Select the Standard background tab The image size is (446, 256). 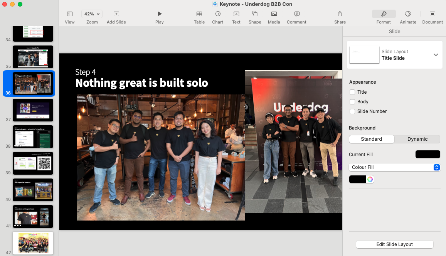pos(372,139)
